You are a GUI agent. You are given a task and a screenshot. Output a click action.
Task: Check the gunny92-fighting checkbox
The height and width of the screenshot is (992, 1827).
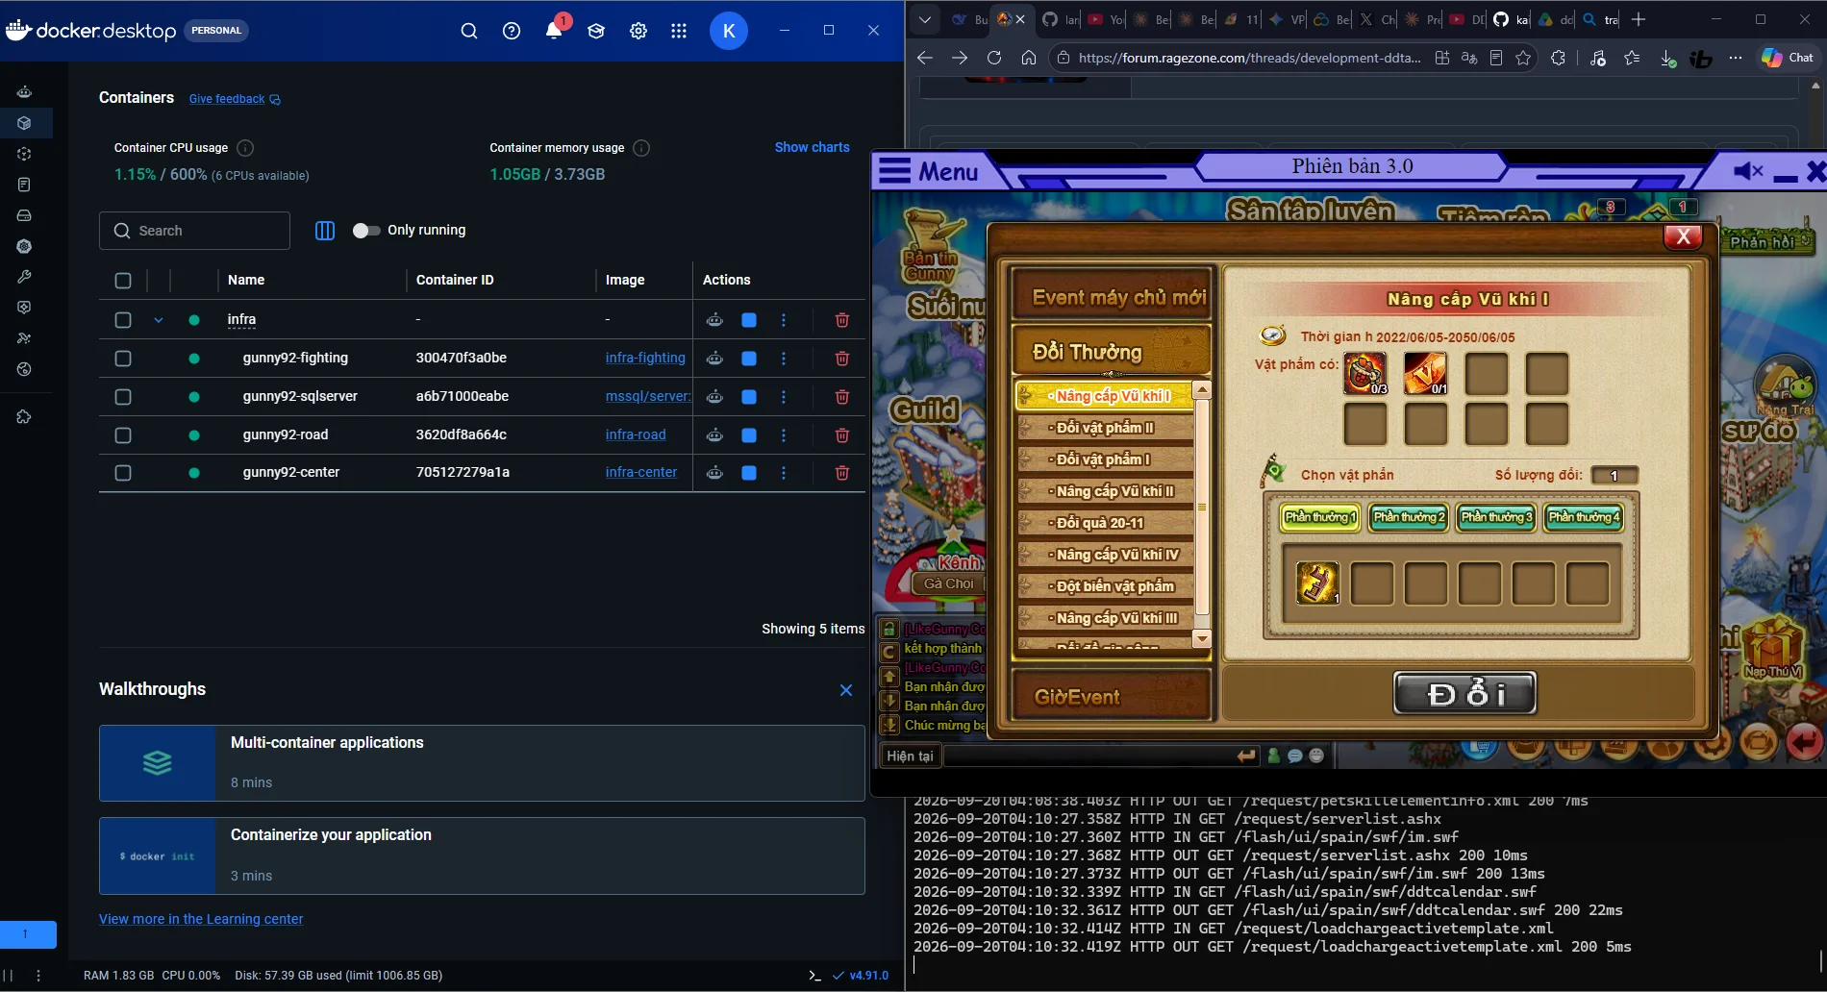point(123,359)
